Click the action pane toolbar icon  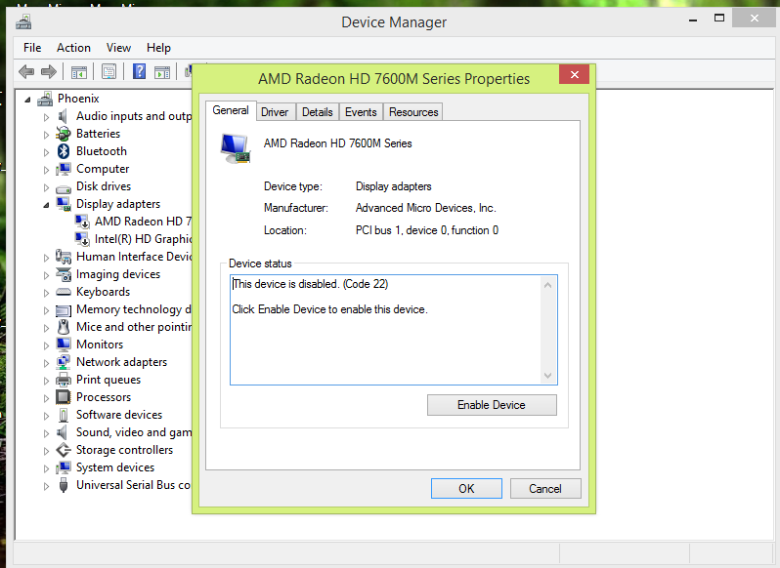(x=161, y=72)
